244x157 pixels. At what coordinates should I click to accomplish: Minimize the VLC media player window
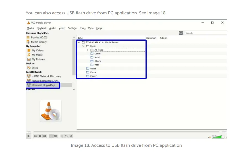[x=203, y=23]
